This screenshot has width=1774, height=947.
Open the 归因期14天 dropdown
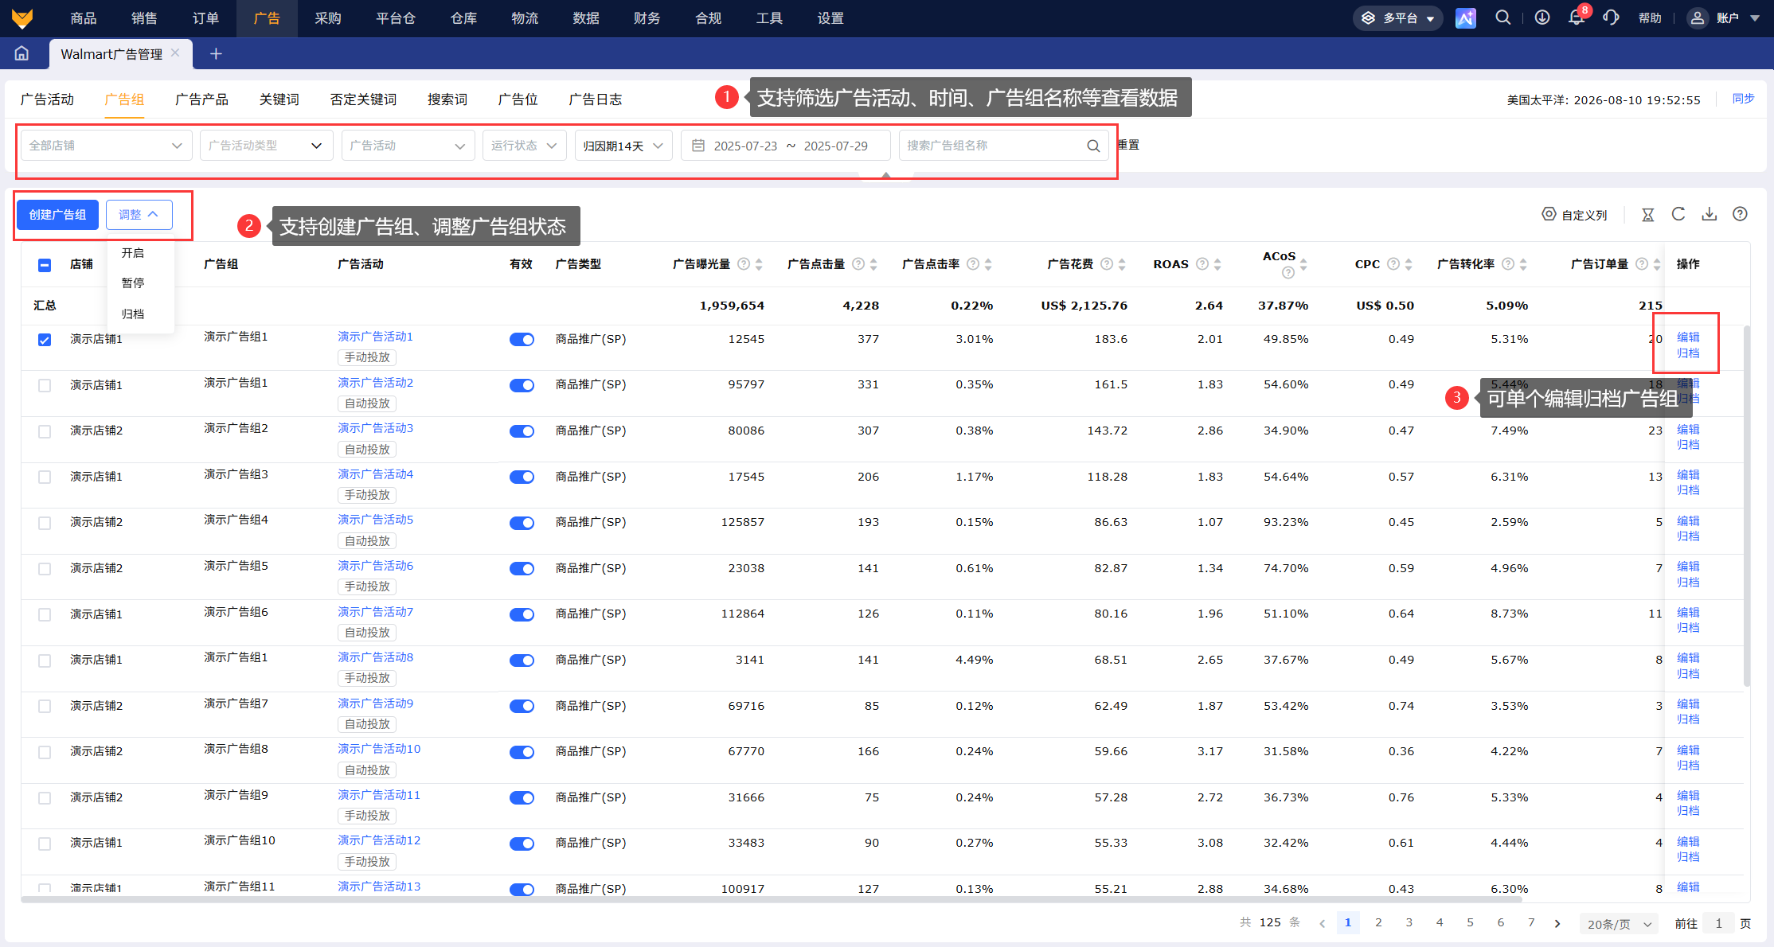click(x=623, y=146)
